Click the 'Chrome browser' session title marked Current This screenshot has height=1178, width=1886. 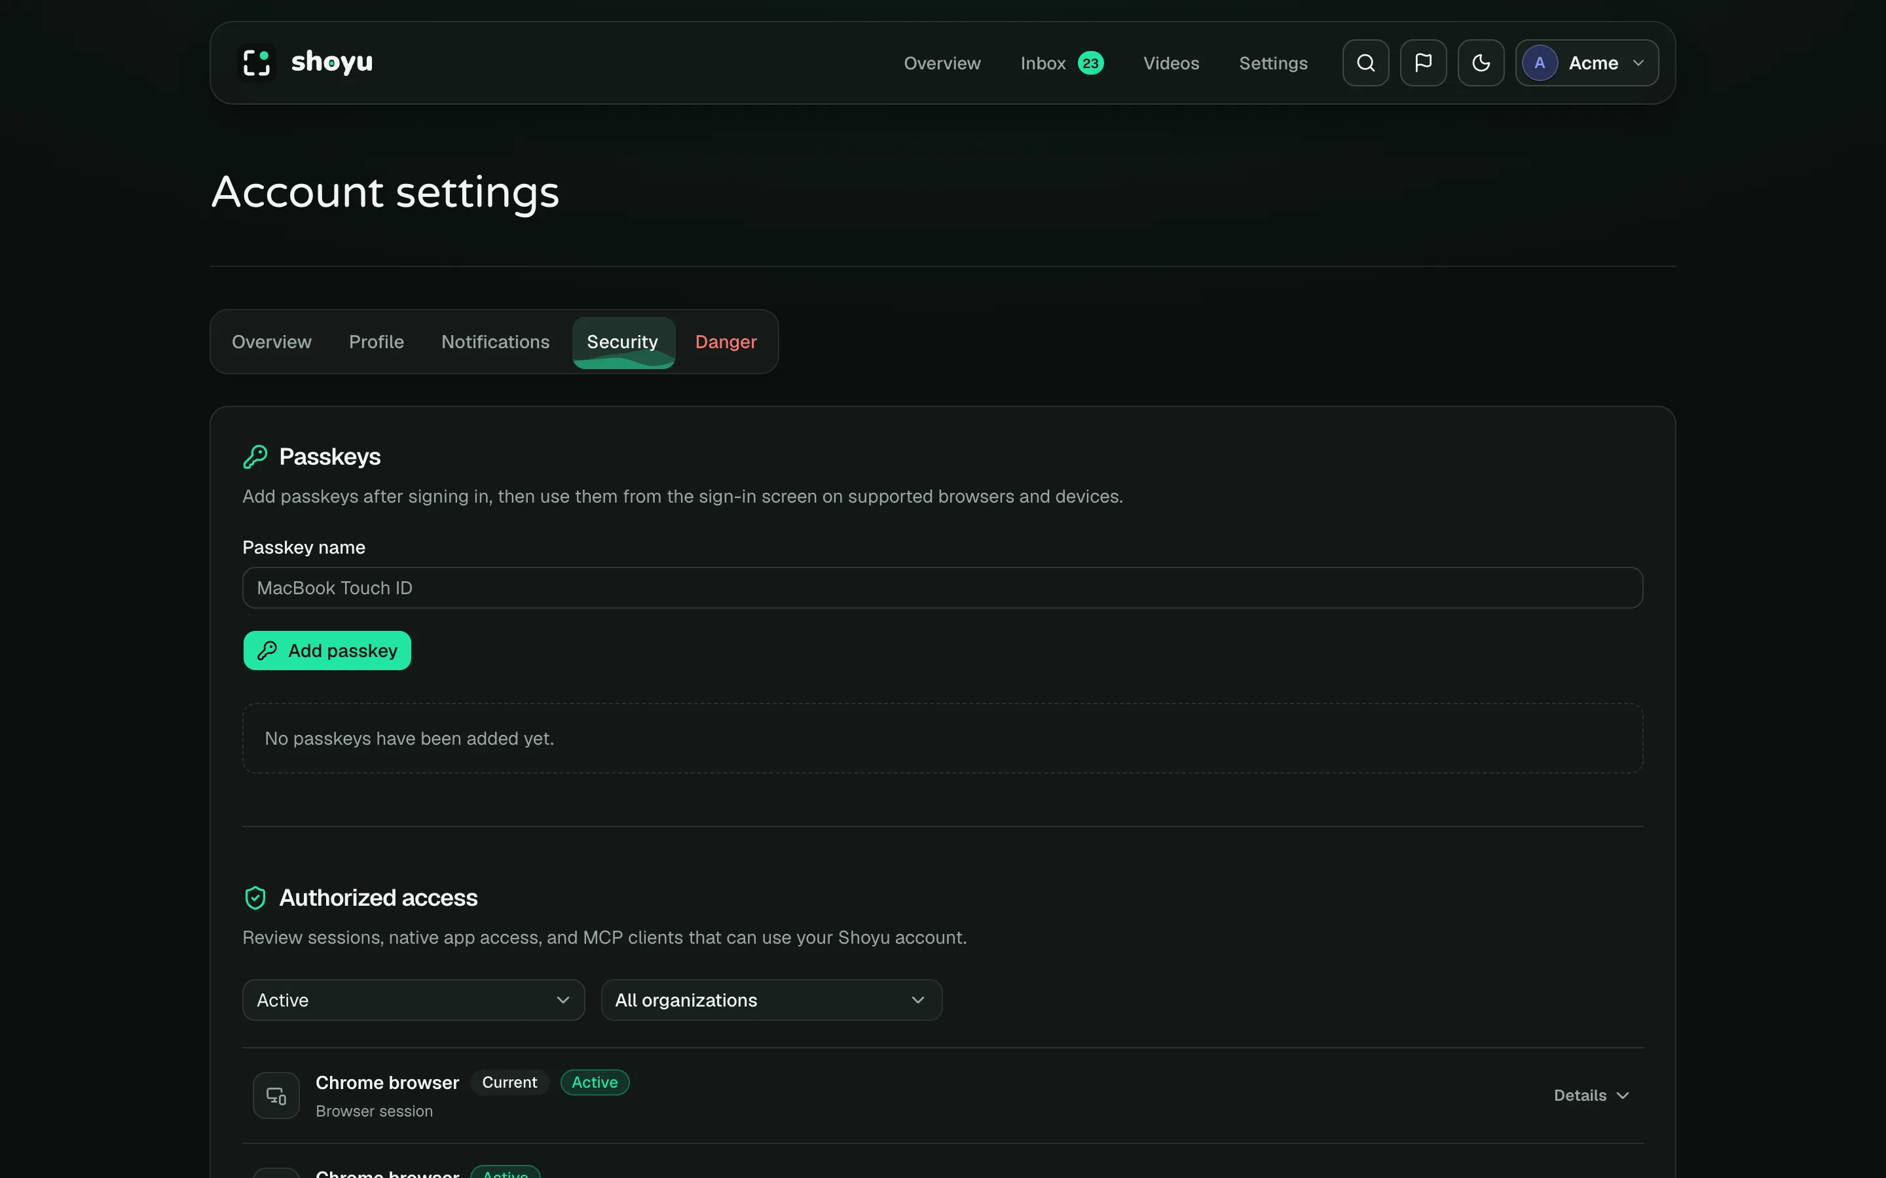click(387, 1083)
